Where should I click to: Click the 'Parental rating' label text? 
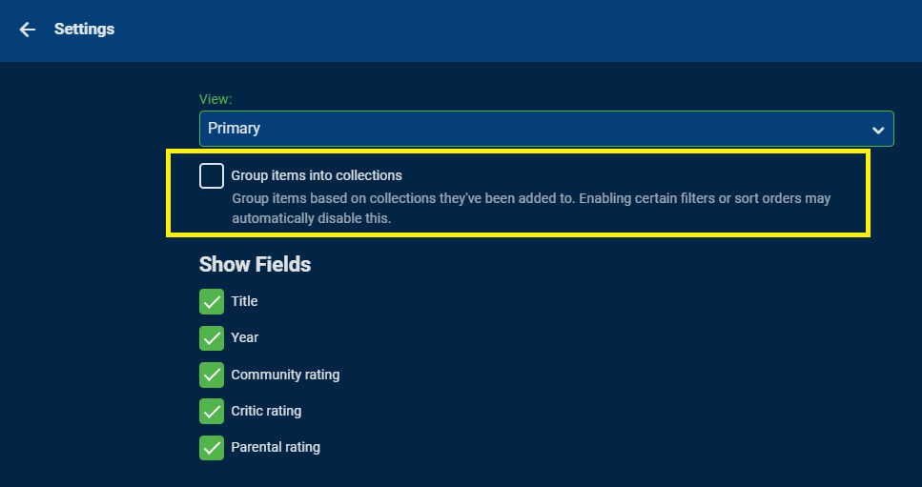(x=276, y=447)
